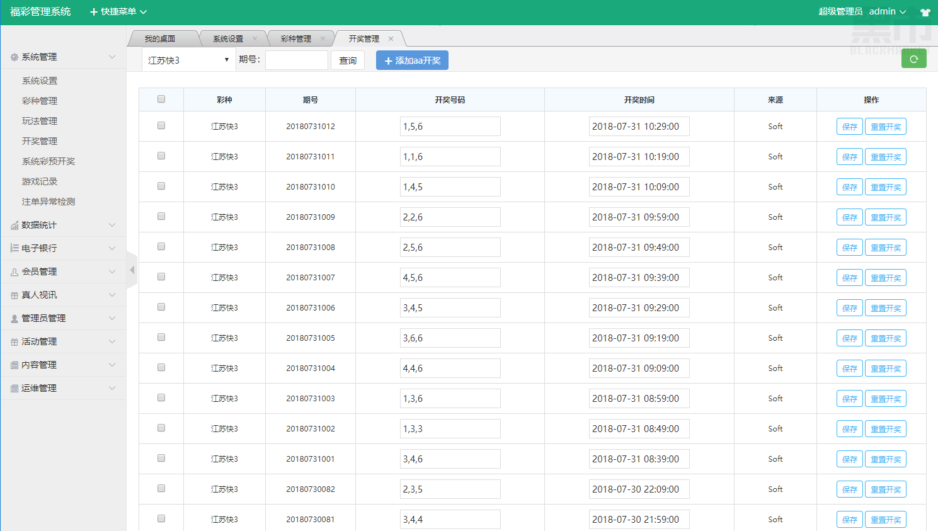The height and width of the screenshot is (531, 938).
Task: Switch to the 我的桌面 tab
Action: point(160,38)
